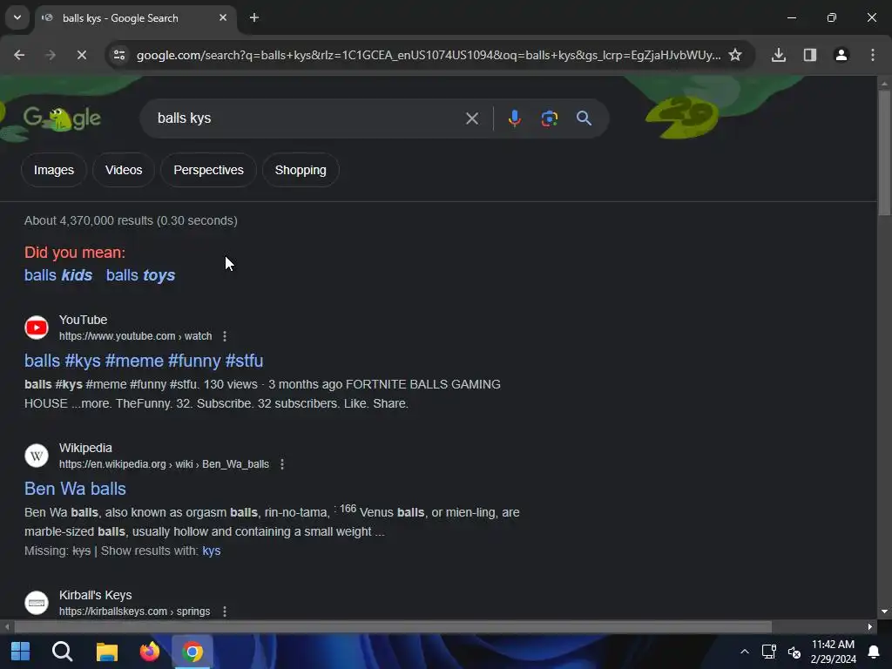The image size is (892, 669).
Task: Open the muted volume tray icon
Action: [x=794, y=652]
